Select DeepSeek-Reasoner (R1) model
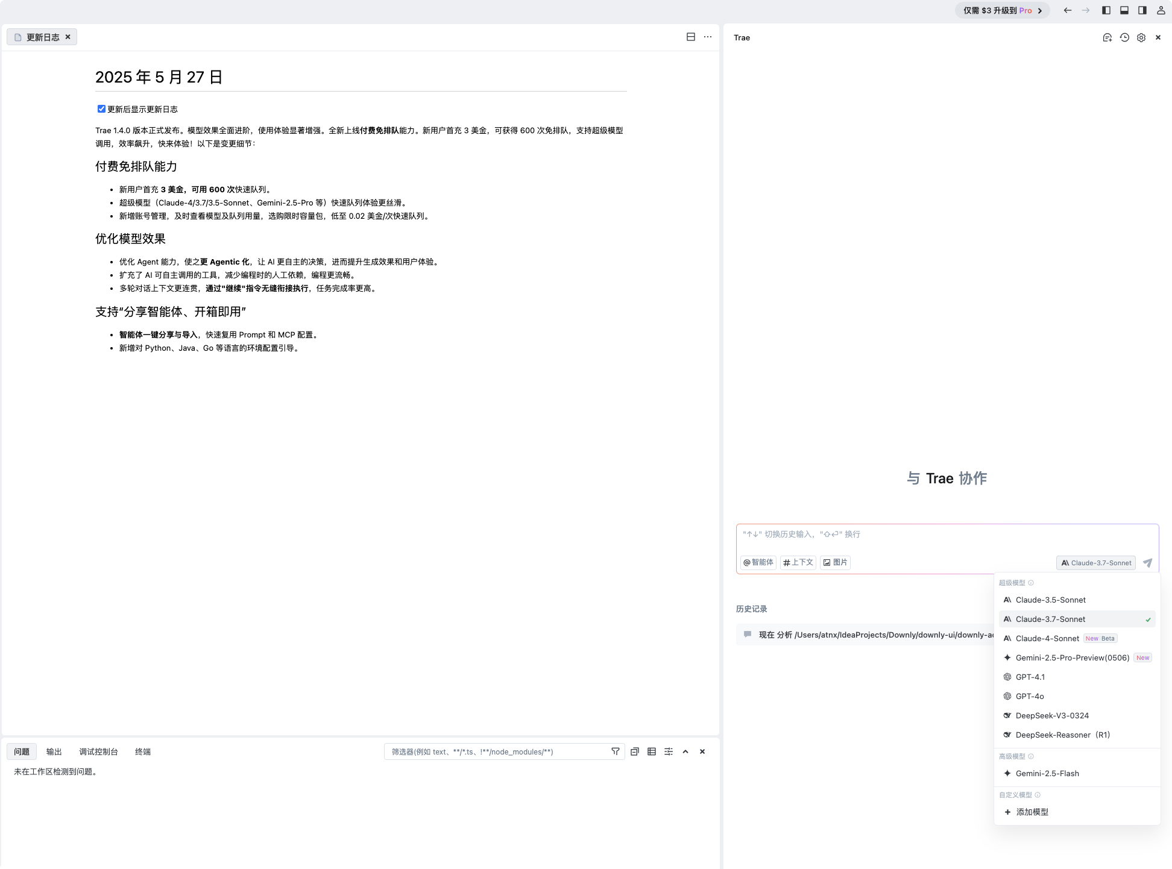Image resolution: width=1172 pixels, height=869 pixels. point(1077,735)
